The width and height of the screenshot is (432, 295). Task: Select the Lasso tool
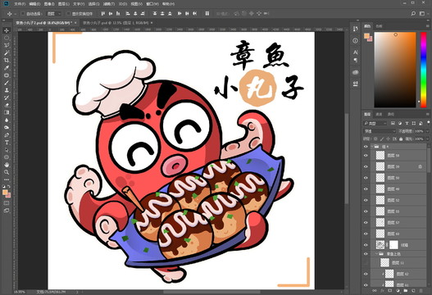pyautogui.click(x=7, y=45)
